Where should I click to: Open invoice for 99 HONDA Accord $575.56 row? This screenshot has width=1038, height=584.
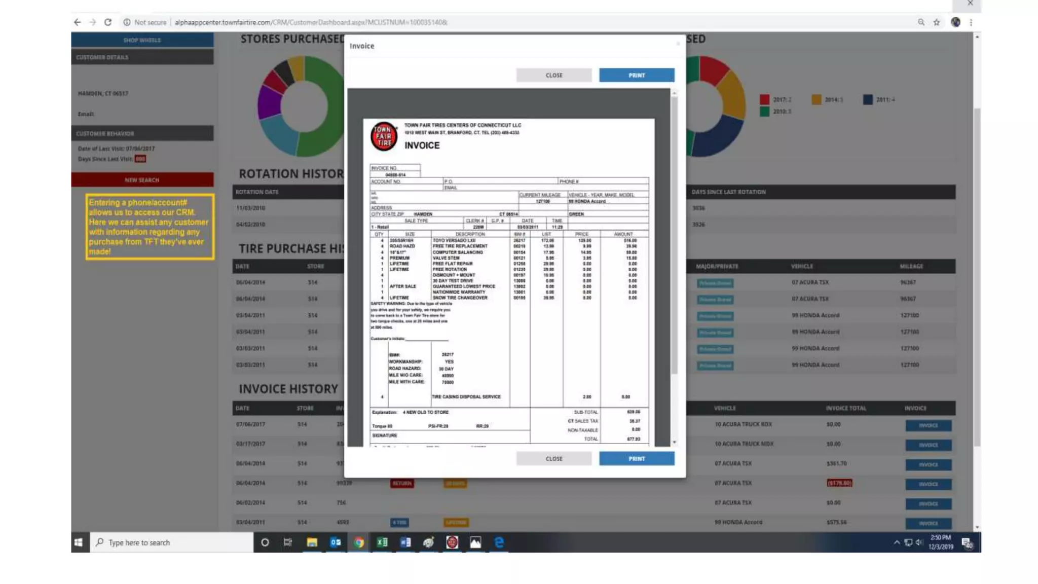pos(928,523)
